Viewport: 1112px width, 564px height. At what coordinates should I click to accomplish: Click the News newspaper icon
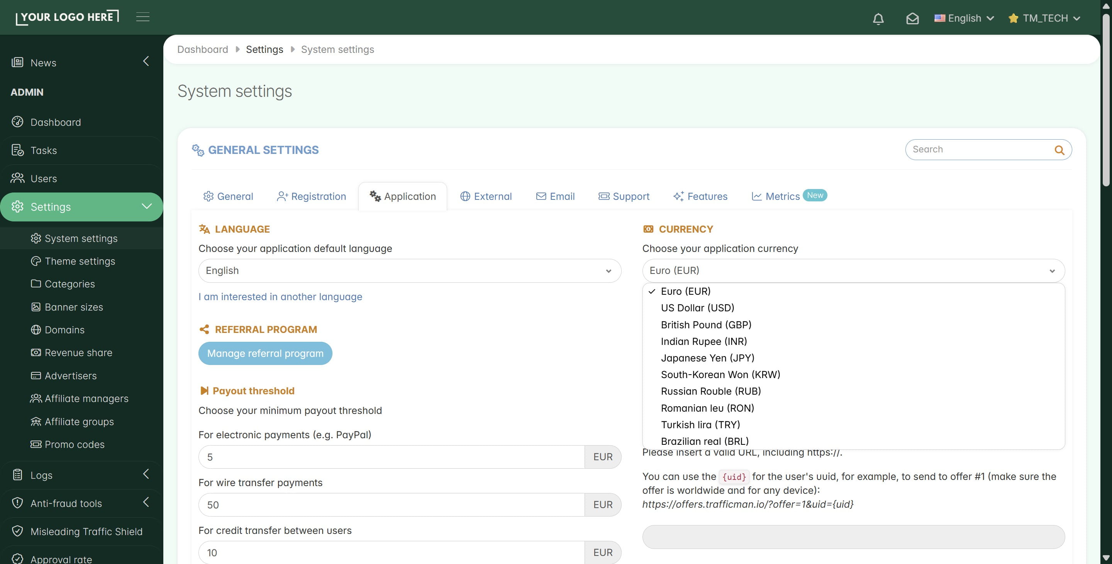coord(17,62)
